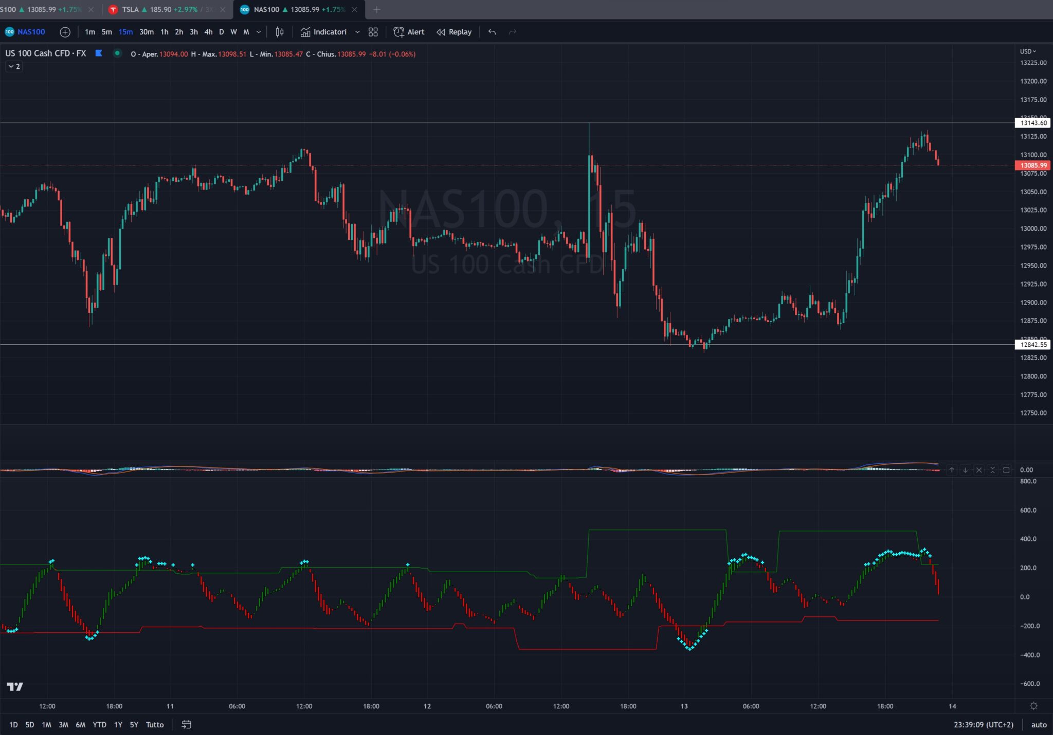Open the USD currency dropdown

click(1028, 51)
